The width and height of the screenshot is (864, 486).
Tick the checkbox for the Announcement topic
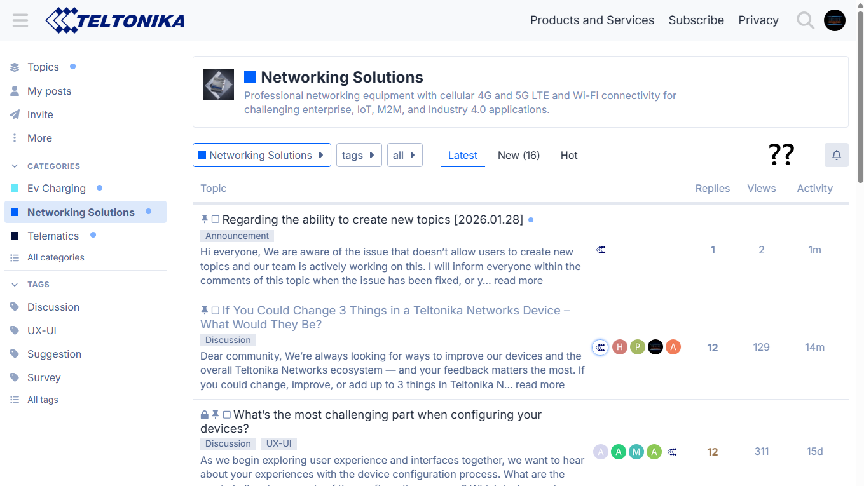(x=216, y=219)
